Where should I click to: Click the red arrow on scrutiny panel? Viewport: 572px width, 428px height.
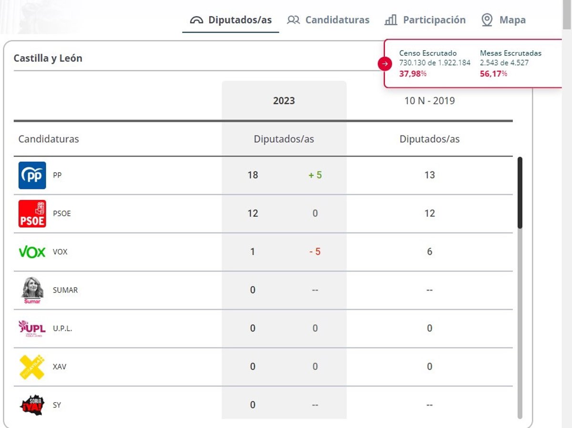[x=385, y=63]
